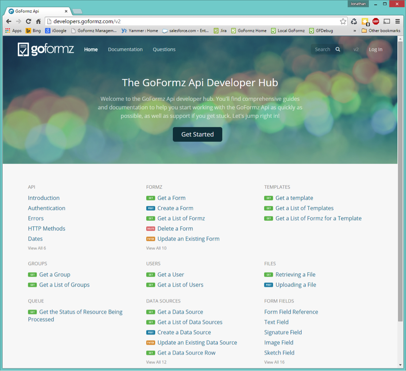Expand View All 16 under Form Fields
406x371 pixels.
(274, 362)
